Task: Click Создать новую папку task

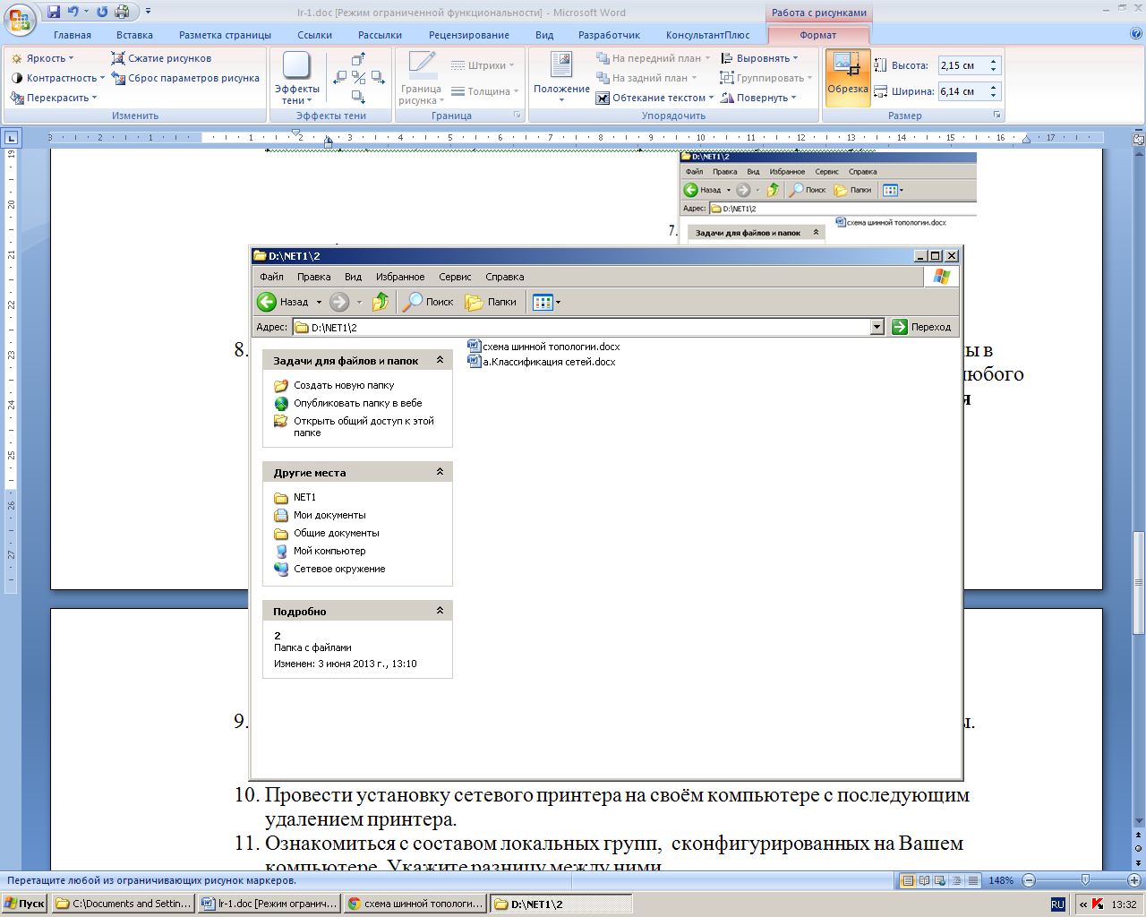Action: (x=344, y=385)
